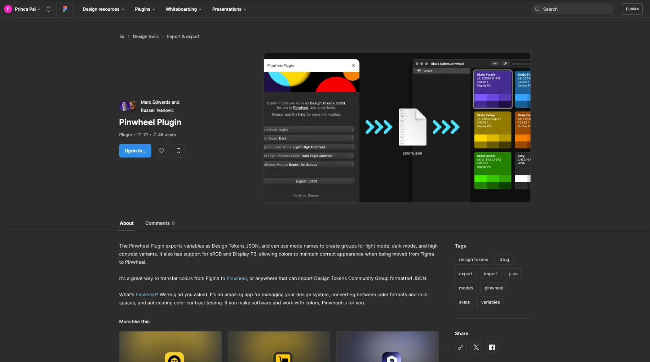
Task: Click the Prince Pal profile avatar
Action: click(x=8, y=9)
